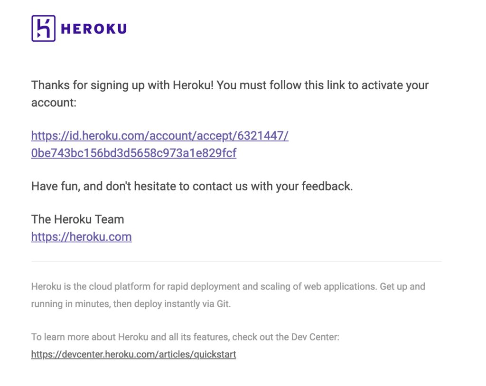Click the purple Heroku H logo icon

(43, 28)
